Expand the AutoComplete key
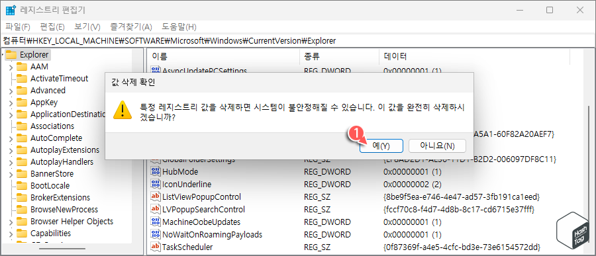The width and height of the screenshot is (596, 256). [x=11, y=138]
